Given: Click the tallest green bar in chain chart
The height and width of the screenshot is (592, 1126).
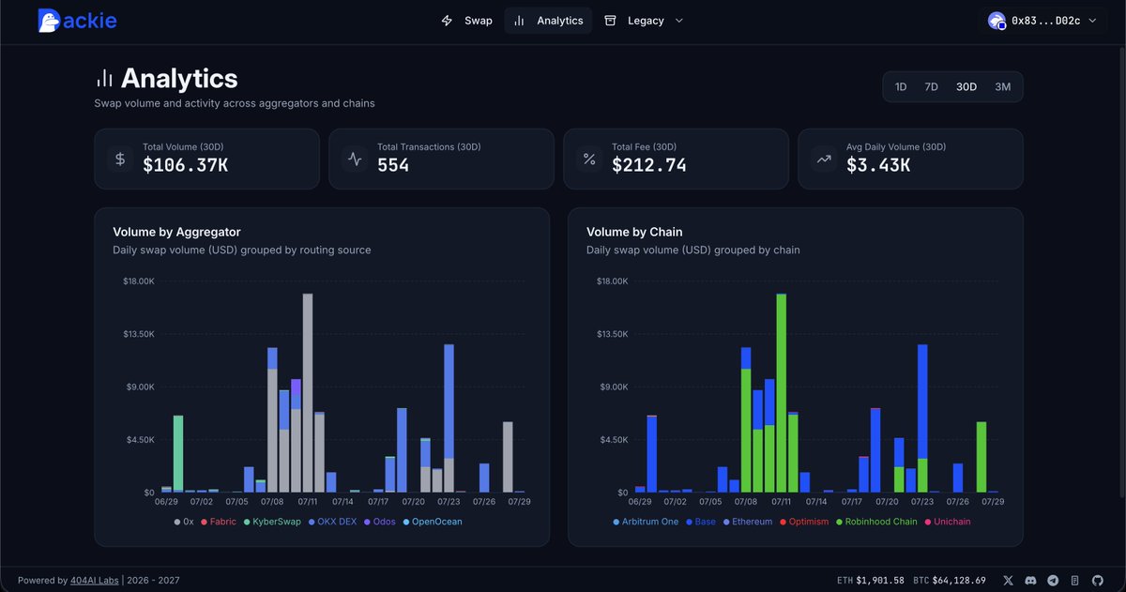Looking at the screenshot, I should 781,393.
